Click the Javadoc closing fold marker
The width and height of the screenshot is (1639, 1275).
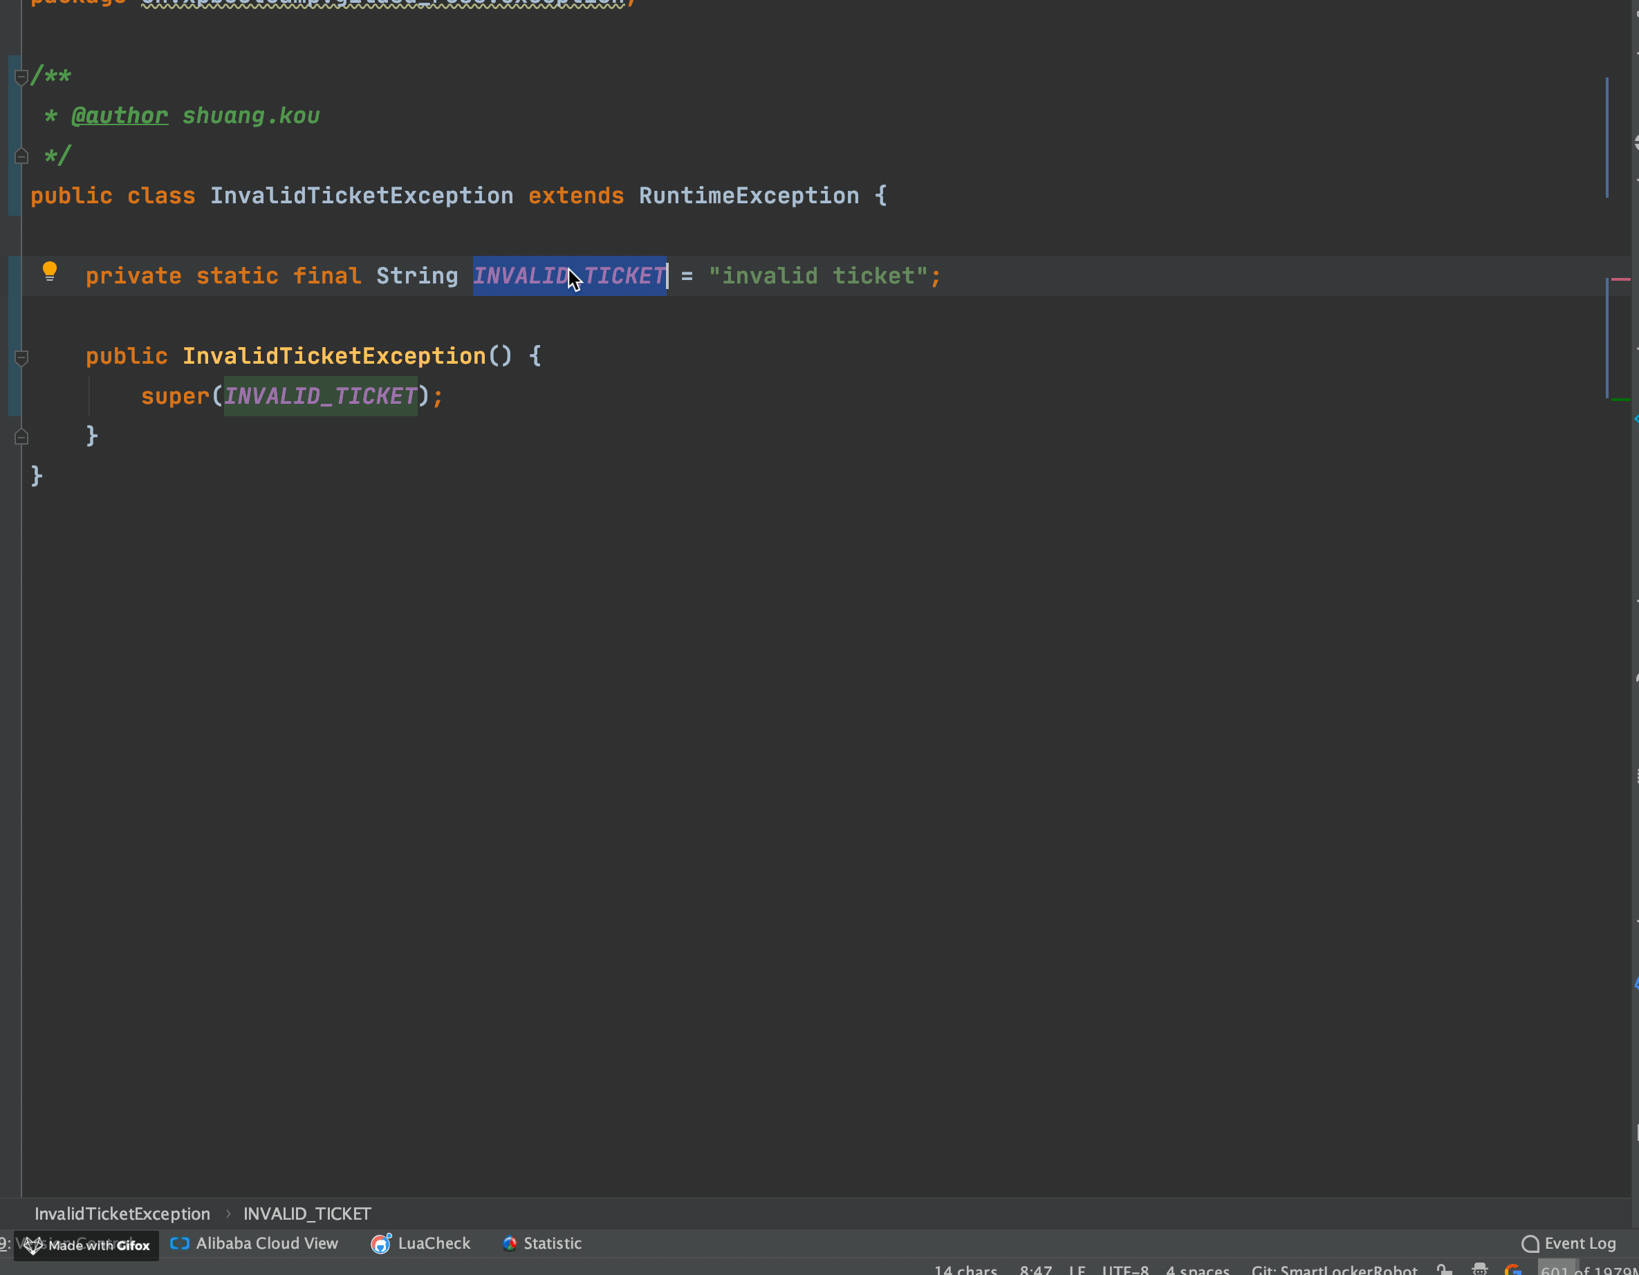[21, 156]
